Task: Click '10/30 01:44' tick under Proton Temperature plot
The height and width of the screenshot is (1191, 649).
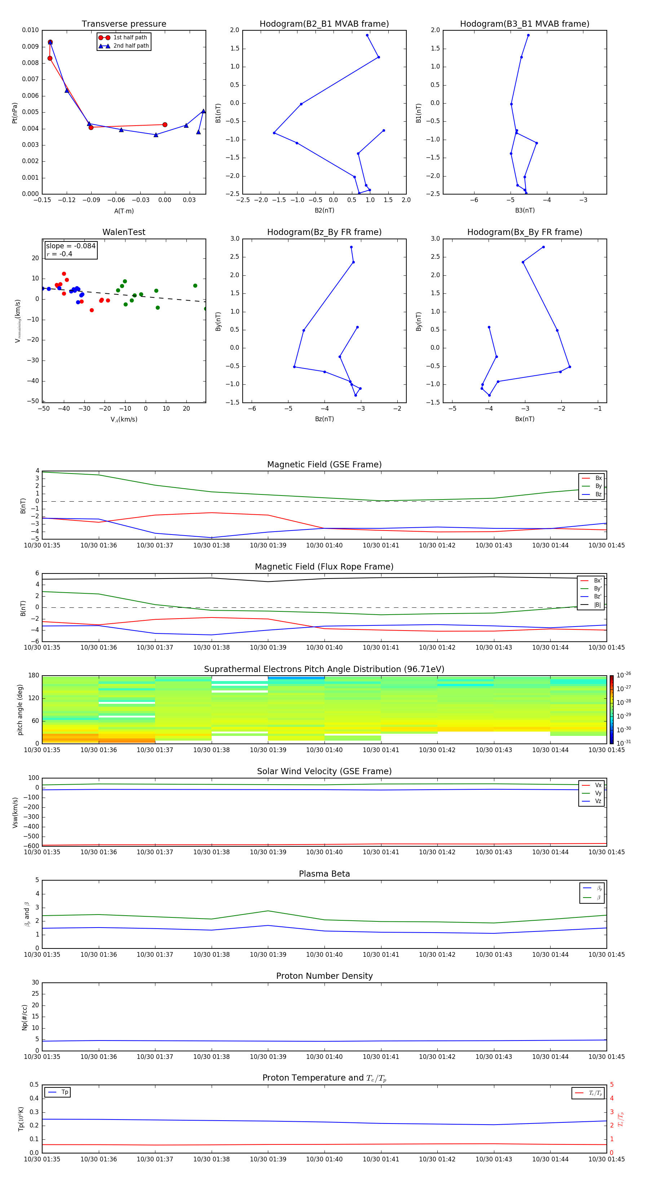Action: (x=550, y=1159)
